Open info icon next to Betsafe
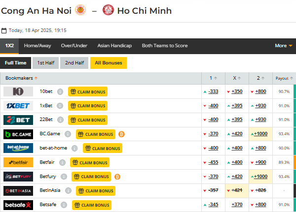 pos(64,205)
